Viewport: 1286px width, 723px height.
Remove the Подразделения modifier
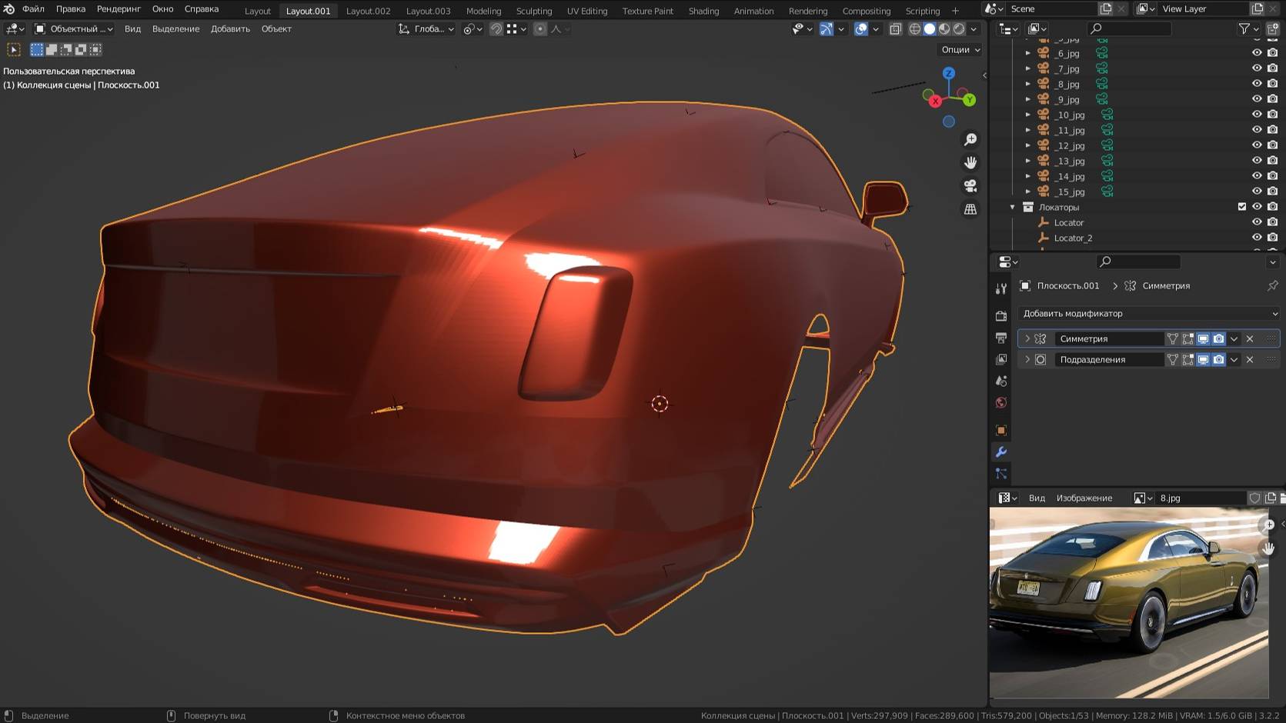point(1250,359)
